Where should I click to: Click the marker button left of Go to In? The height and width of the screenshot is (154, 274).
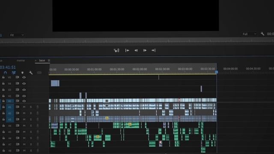coord(116,50)
